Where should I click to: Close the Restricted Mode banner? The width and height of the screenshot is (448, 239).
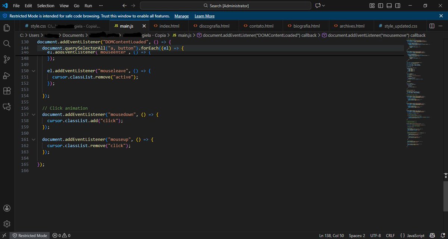pos(441,16)
